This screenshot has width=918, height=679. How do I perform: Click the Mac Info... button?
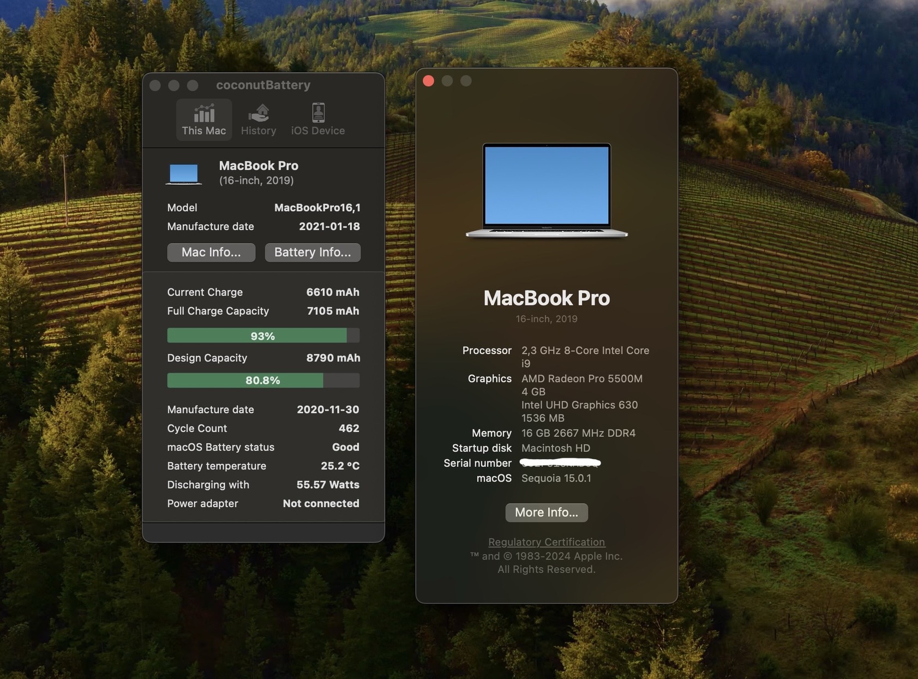click(x=211, y=252)
